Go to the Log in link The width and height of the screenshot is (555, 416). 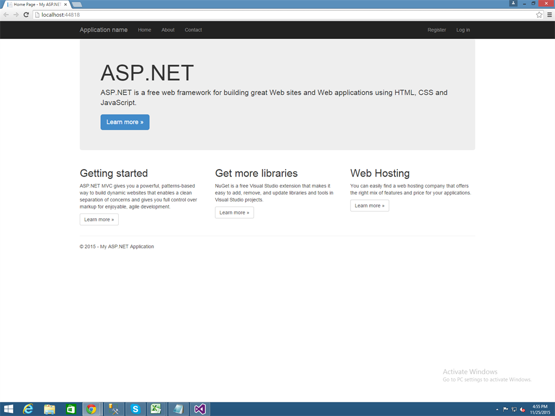463,30
